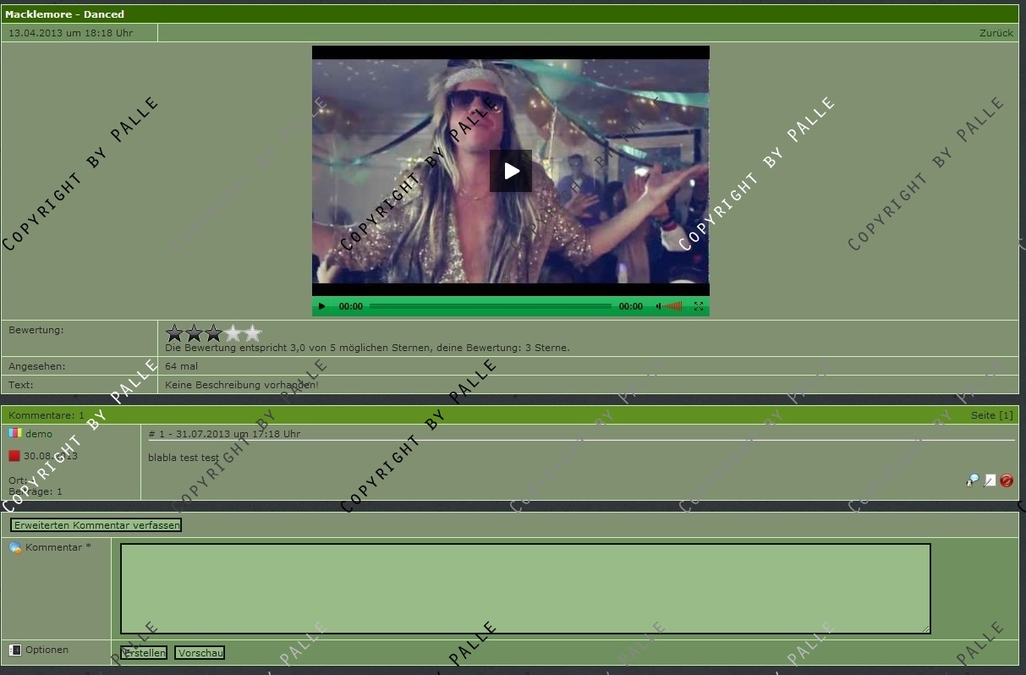Click the Kommentar * label
This screenshot has height=675, width=1026.
[x=58, y=547]
